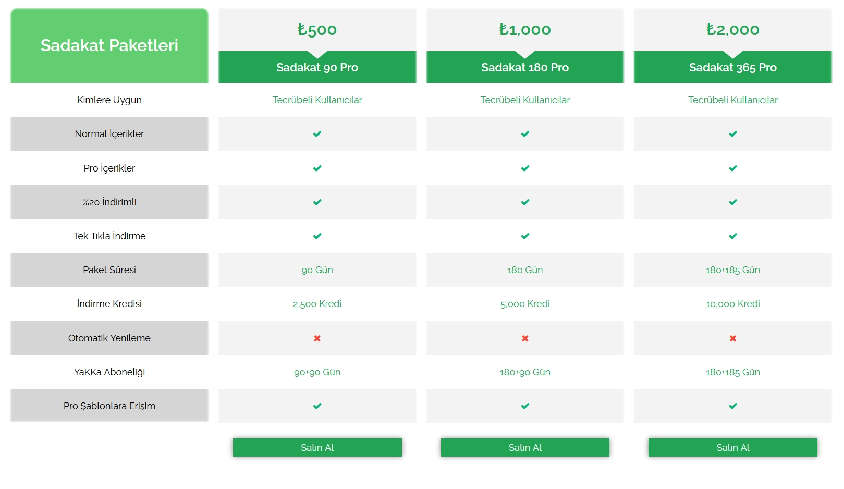Click the 10,000 Kredi download credit text
Viewport: 844px width, 489px height.
(732, 304)
